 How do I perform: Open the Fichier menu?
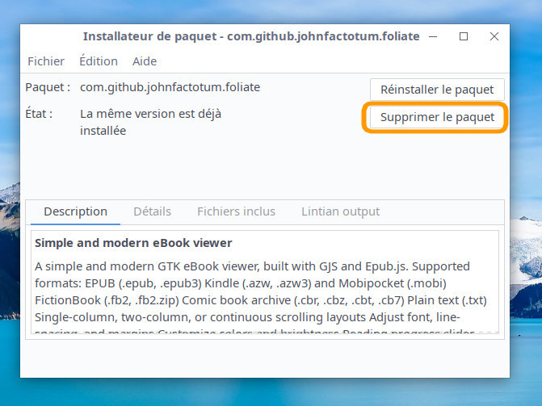[x=46, y=61]
